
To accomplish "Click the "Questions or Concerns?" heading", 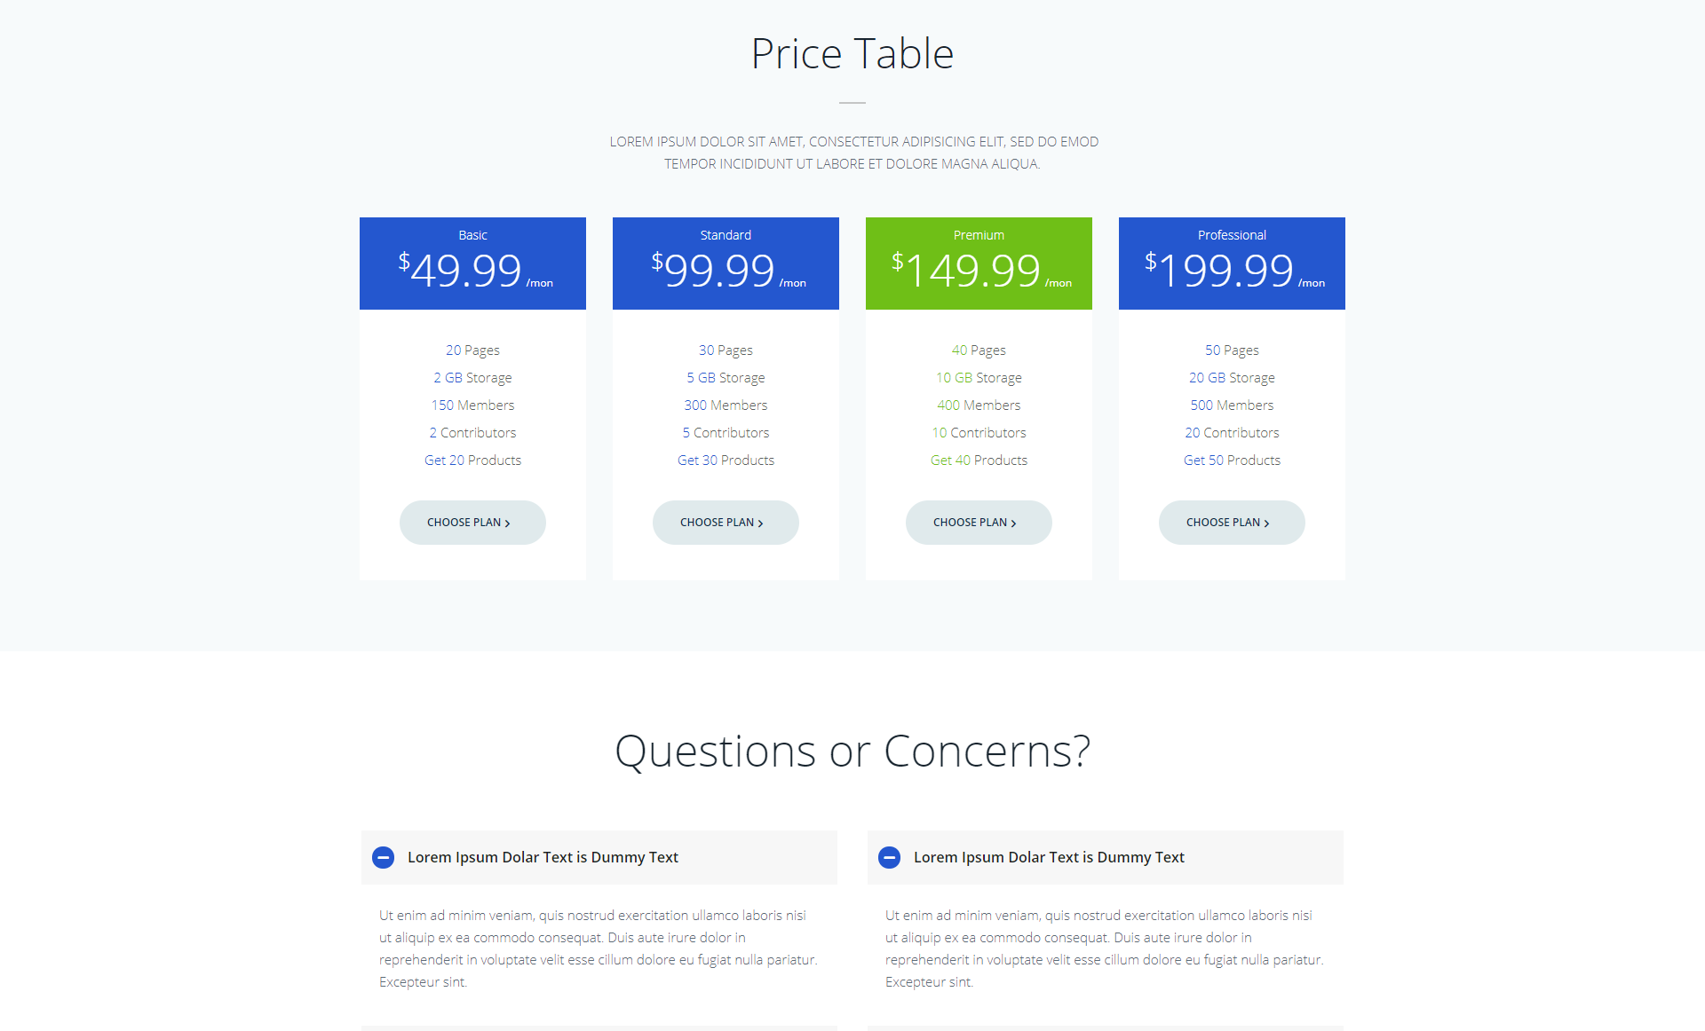I will [x=852, y=752].
